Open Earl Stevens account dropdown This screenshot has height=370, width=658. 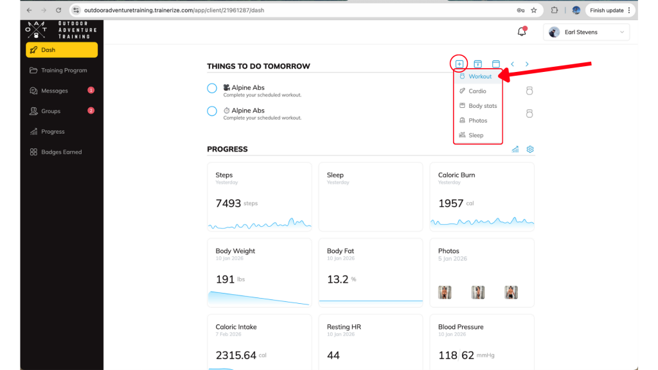[586, 32]
